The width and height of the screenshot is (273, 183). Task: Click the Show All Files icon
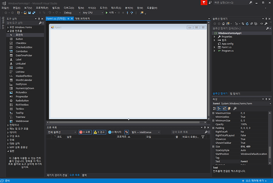coord(256,24)
